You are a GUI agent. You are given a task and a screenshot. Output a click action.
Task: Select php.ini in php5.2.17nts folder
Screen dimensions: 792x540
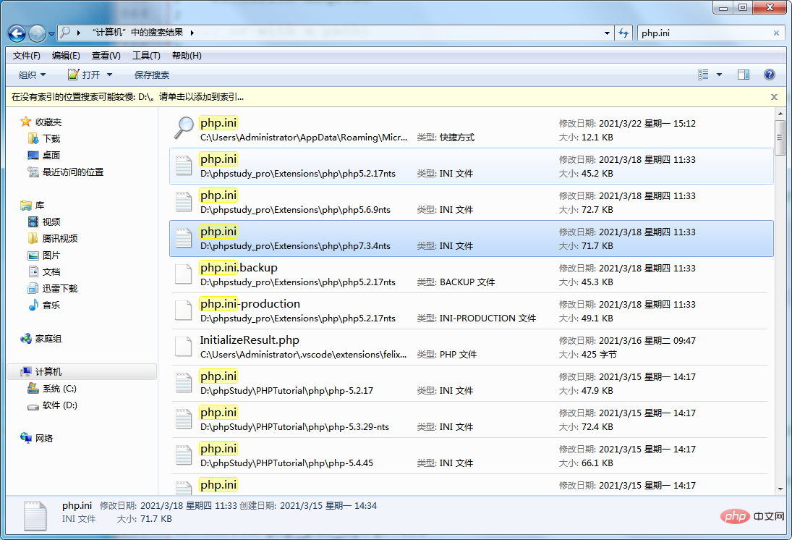click(472, 166)
